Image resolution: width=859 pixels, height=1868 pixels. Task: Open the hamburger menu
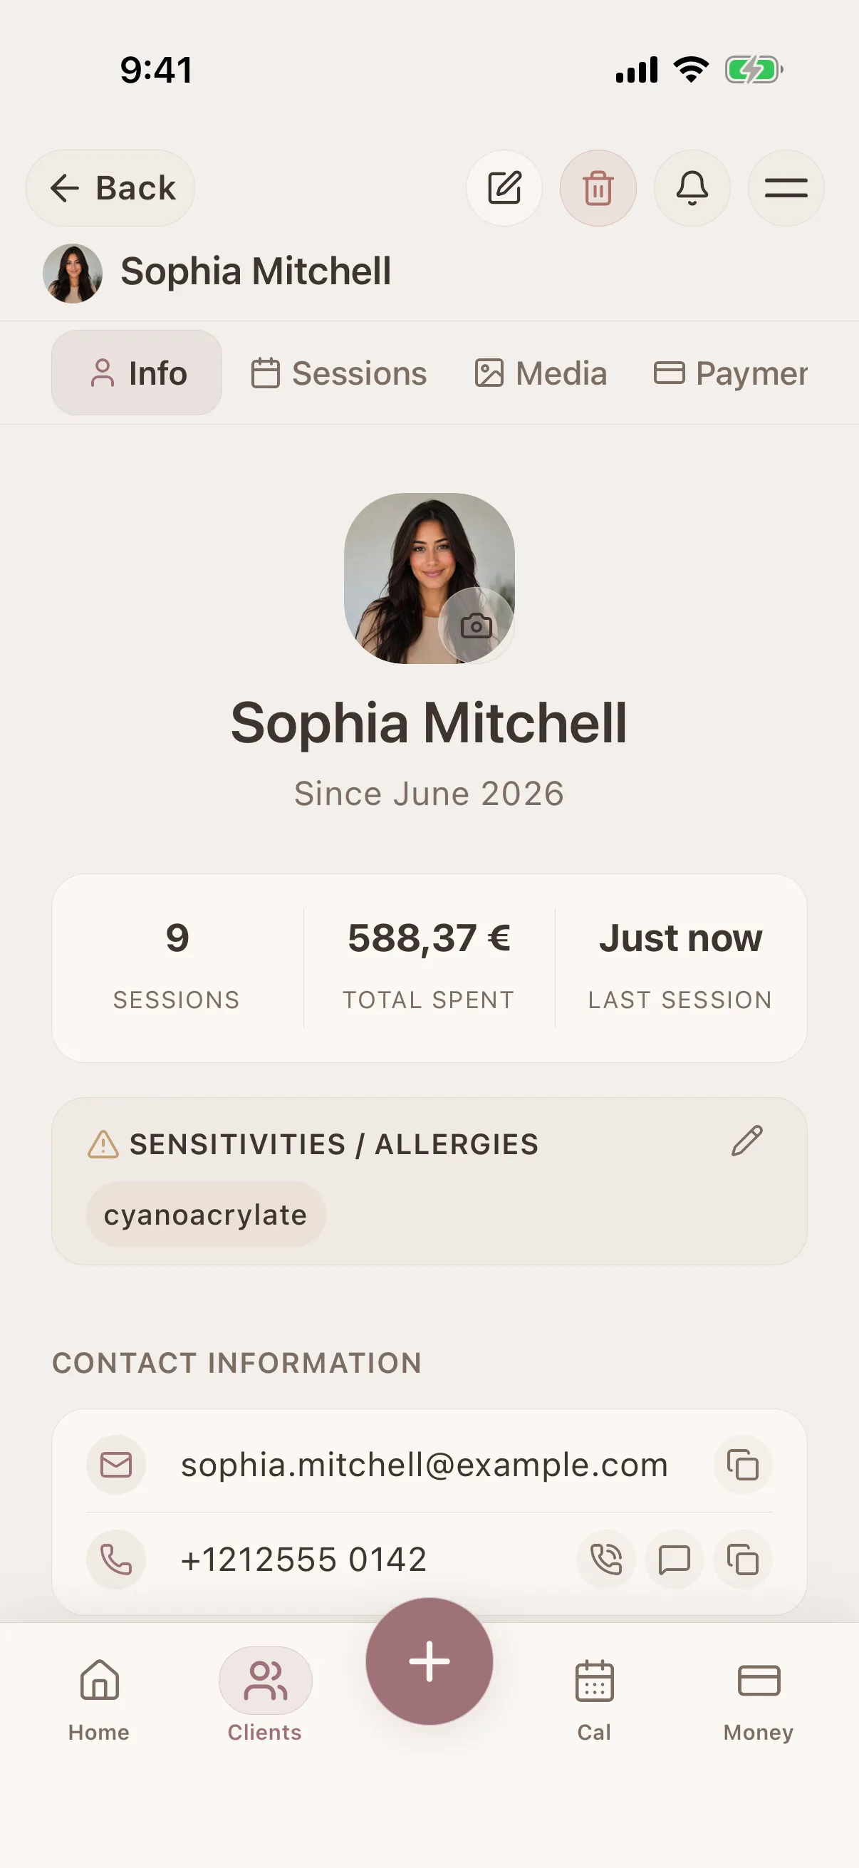tap(786, 188)
